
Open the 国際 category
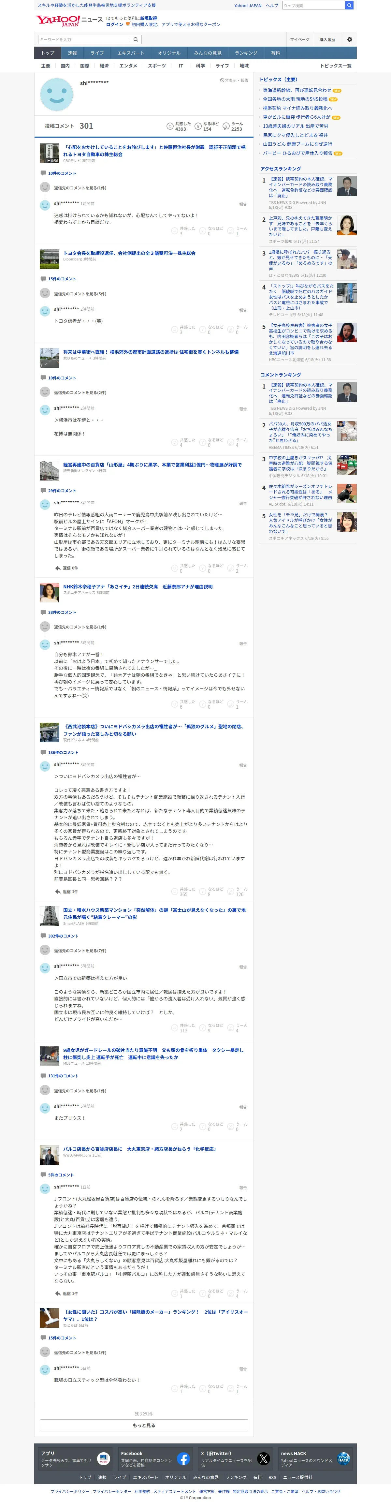(x=85, y=66)
